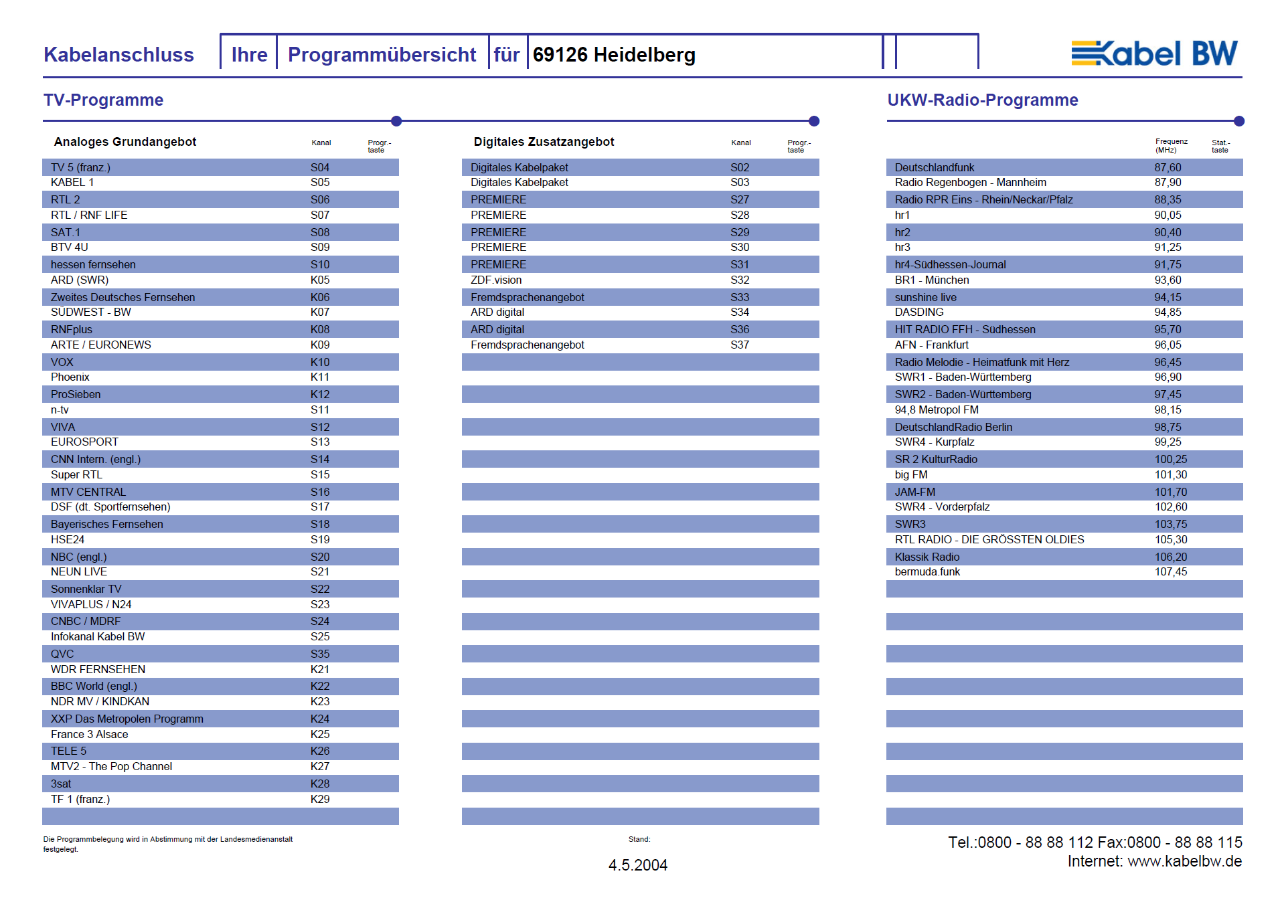Click the 4.5.2004 date stamp

637,865
